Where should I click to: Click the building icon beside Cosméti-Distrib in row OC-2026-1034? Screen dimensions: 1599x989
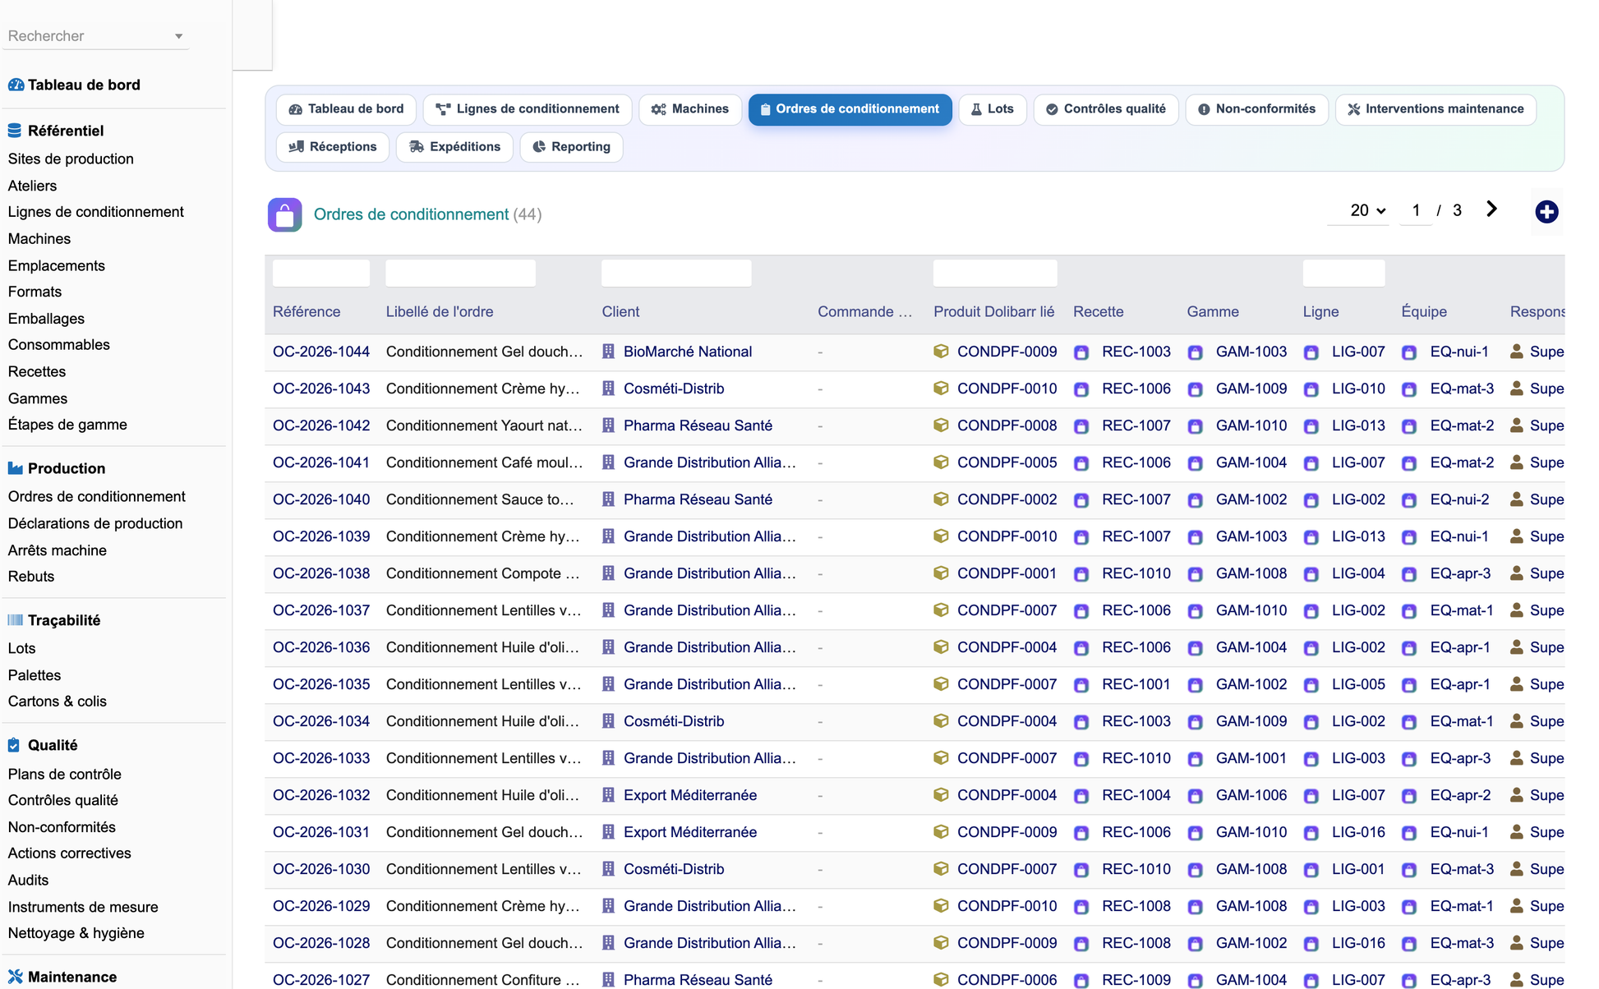click(608, 721)
